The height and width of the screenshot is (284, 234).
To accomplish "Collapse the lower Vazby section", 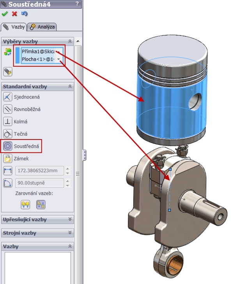I will point(70,246).
